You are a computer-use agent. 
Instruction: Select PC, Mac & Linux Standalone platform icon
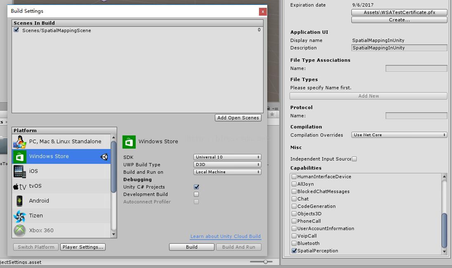pos(20,142)
